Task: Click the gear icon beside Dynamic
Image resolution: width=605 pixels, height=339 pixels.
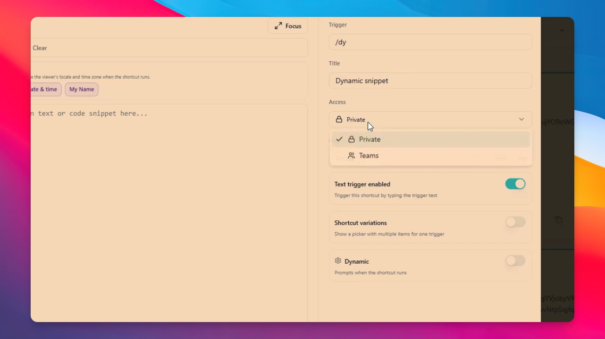Action: [x=338, y=261]
